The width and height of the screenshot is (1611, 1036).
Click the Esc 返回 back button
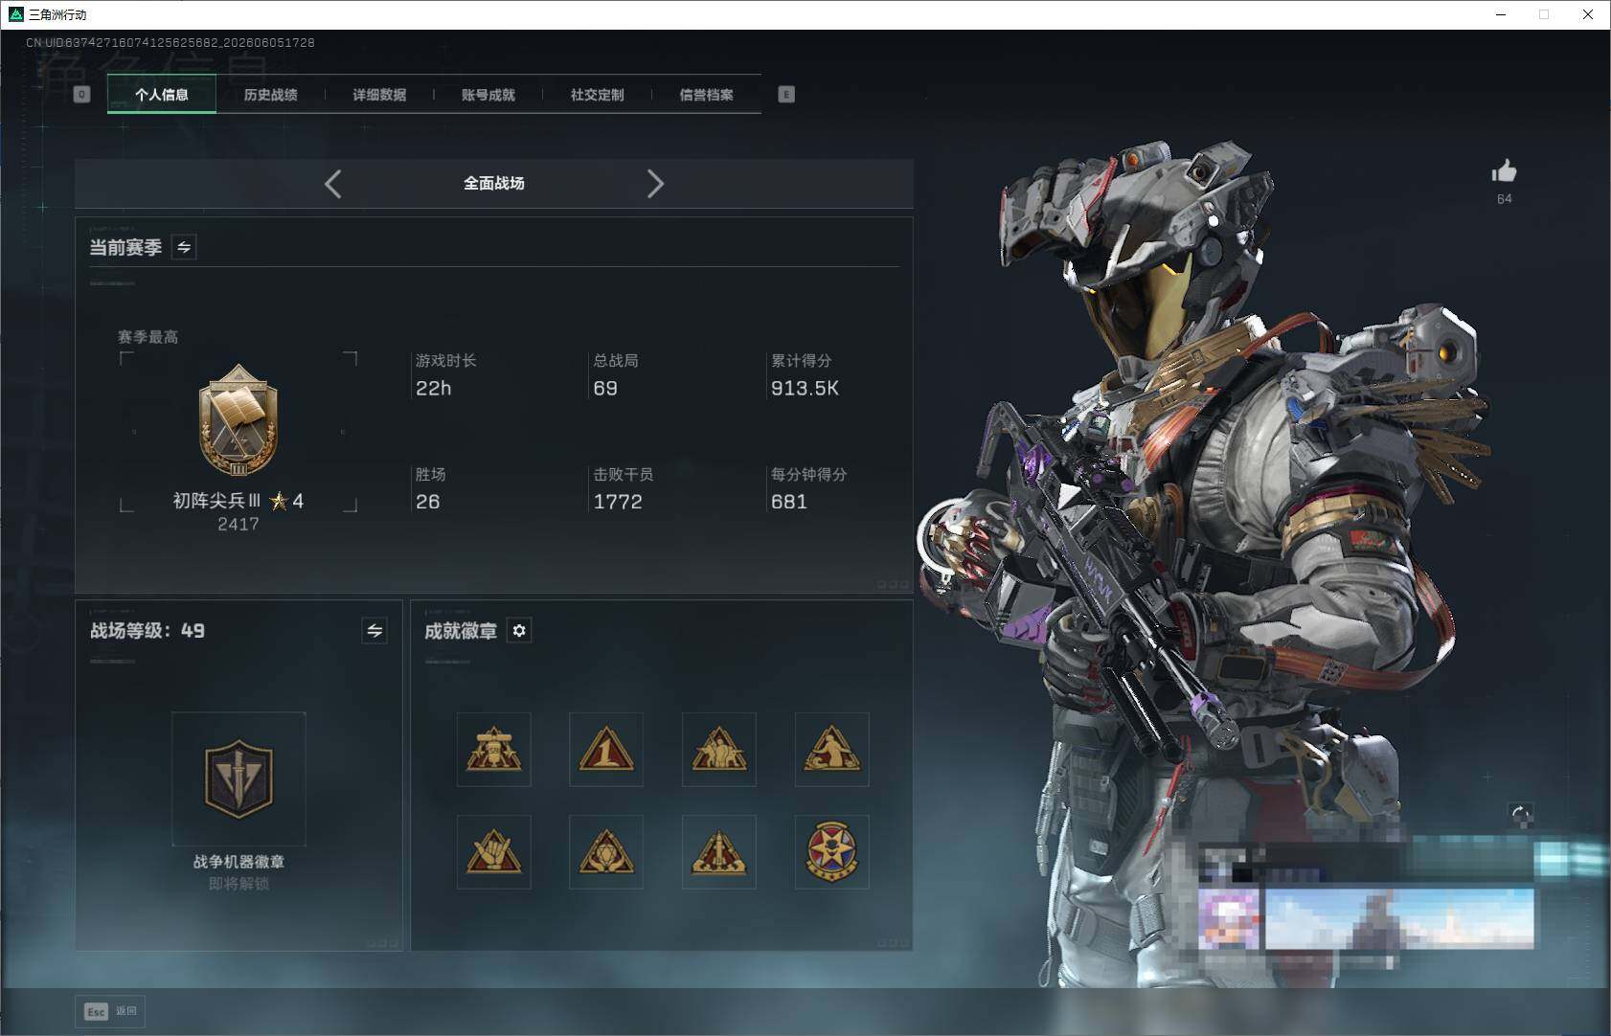click(110, 1011)
